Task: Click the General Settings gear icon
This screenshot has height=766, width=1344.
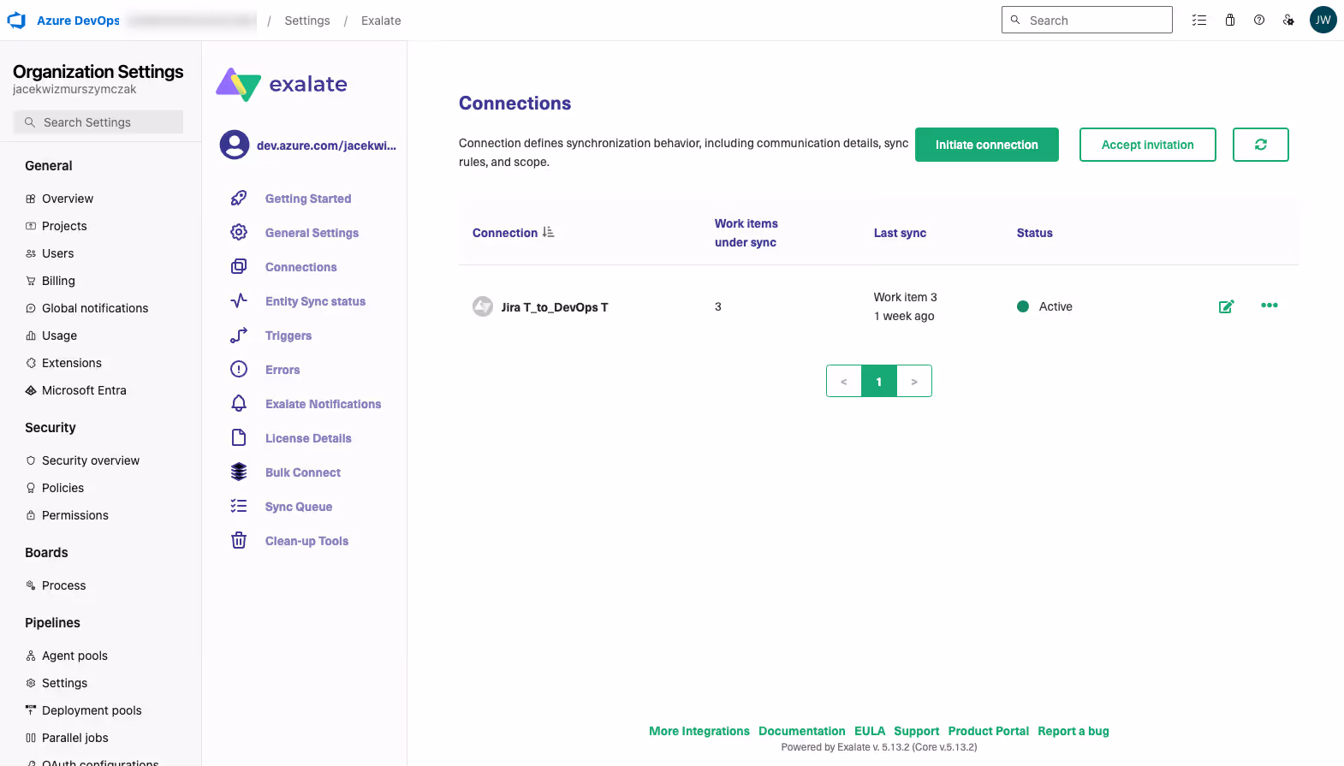Action: [x=239, y=232]
